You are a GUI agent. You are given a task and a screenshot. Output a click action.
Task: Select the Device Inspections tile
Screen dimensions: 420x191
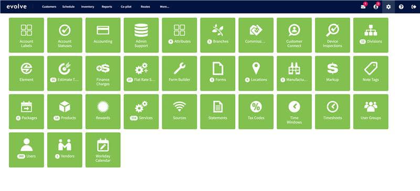(x=332, y=35)
